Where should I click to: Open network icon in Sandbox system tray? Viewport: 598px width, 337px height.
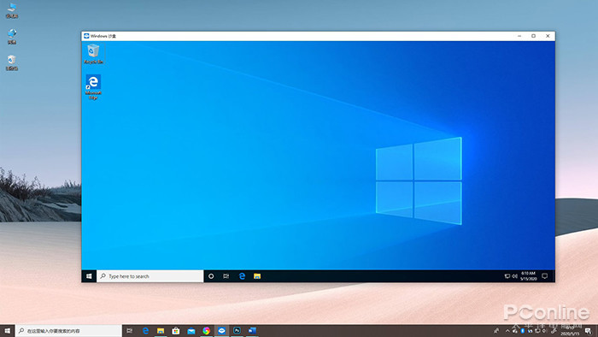(507, 276)
